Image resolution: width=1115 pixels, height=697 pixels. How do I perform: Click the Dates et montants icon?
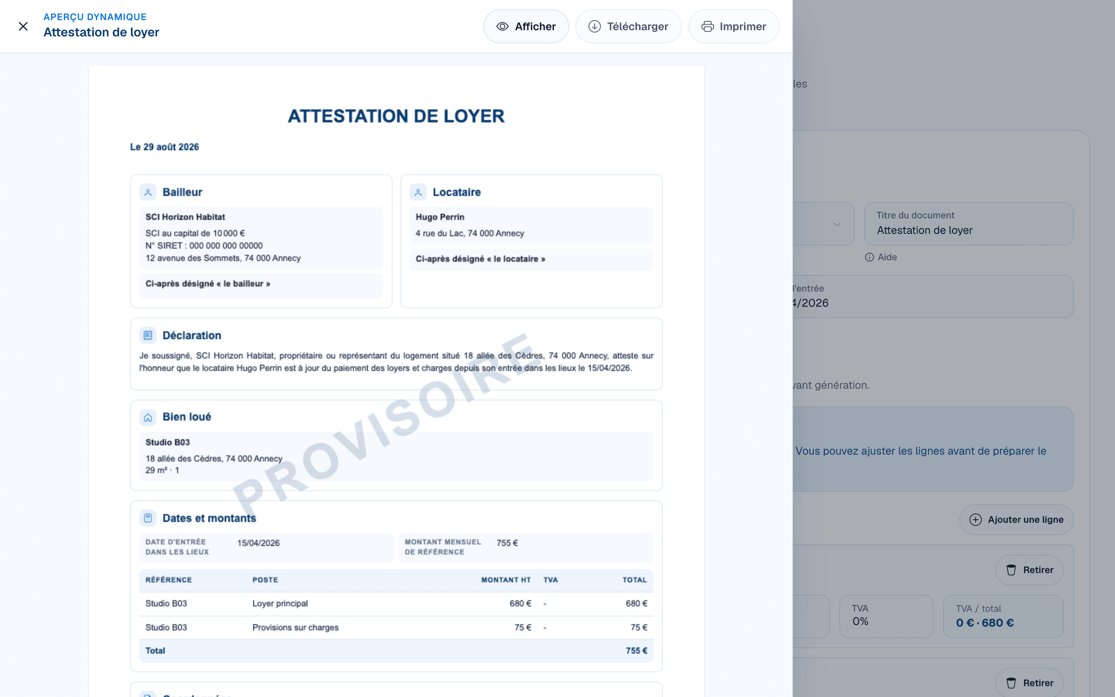click(x=148, y=518)
